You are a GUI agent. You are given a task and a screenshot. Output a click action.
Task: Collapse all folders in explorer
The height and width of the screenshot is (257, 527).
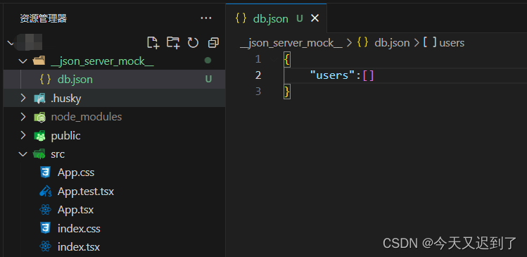coord(213,43)
